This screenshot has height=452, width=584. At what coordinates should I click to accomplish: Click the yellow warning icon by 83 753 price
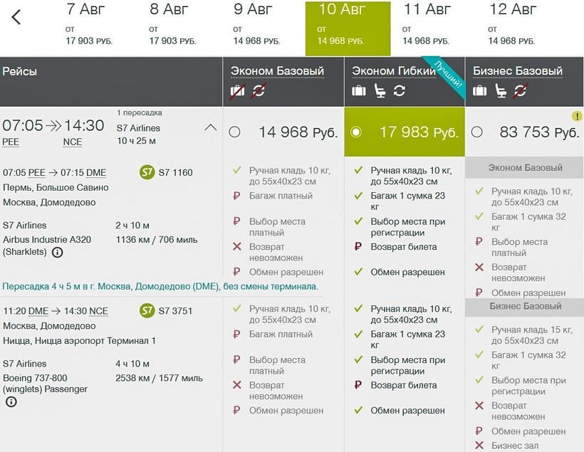pyautogui.click(x=577, y=116)
